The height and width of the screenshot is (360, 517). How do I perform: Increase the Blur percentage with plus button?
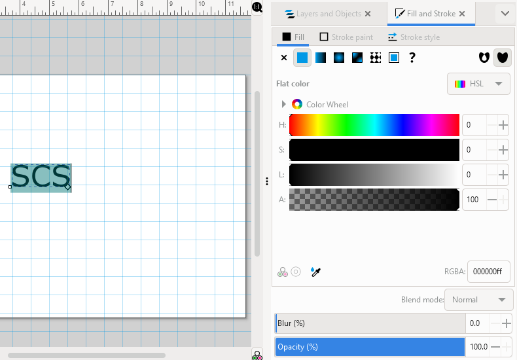click(506, 323)
